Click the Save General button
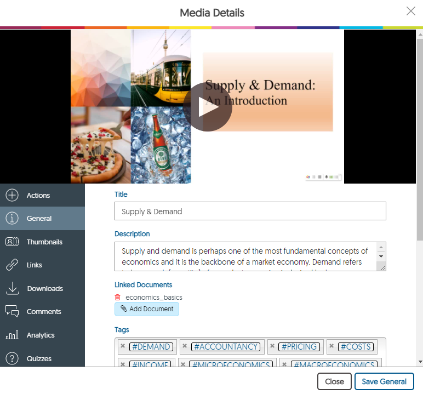The image size is (423, 394). [x=384, y=381]
